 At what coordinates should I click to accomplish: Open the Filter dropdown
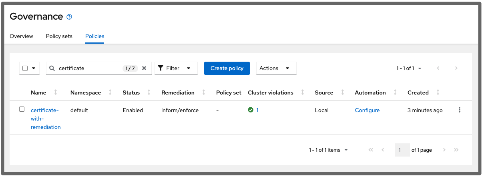point(176,68)
